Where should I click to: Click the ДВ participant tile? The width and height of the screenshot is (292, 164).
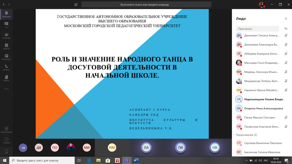[39, 148]
